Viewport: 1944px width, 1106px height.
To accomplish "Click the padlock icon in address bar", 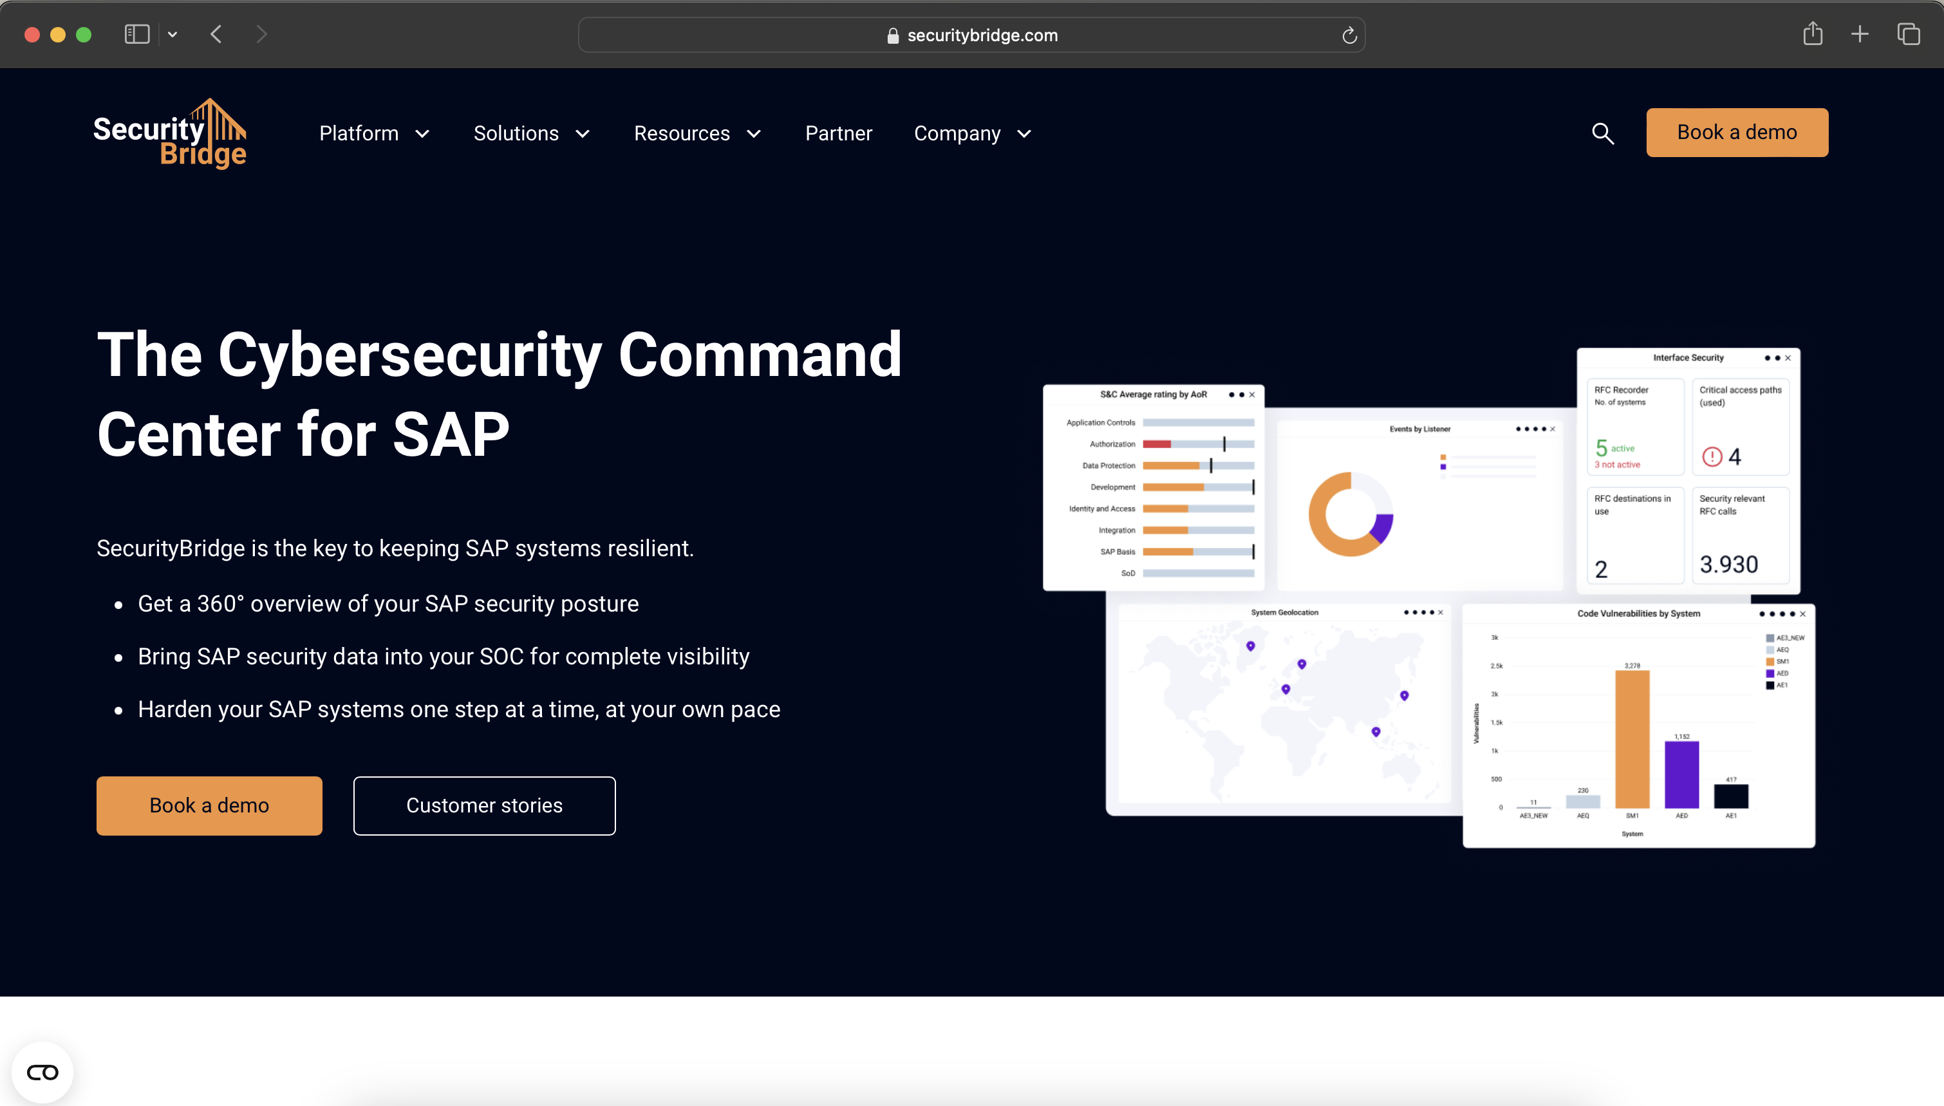I will (x=893, y=35).
